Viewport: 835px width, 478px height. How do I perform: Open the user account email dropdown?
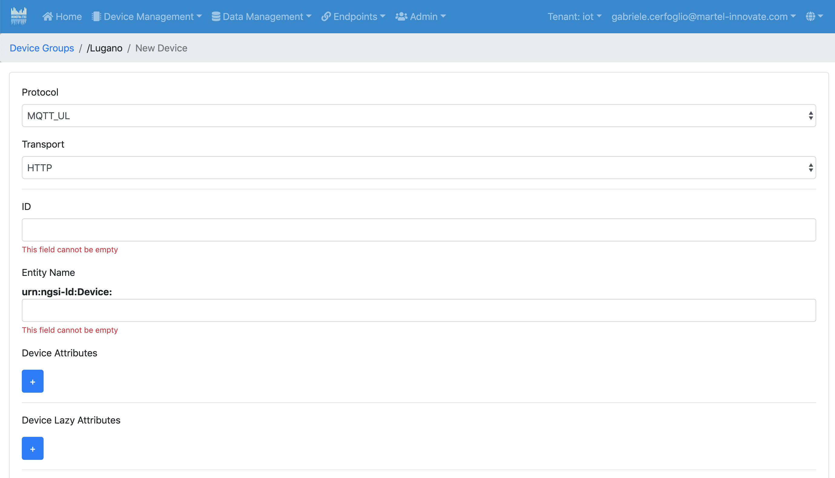click(x=703, y=16)
